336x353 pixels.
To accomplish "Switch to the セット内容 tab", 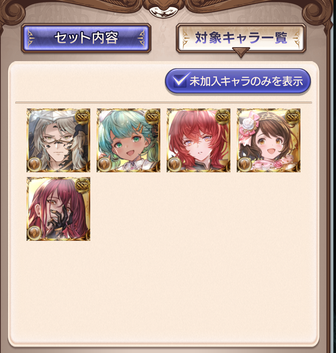I will [x=86, y=38].
